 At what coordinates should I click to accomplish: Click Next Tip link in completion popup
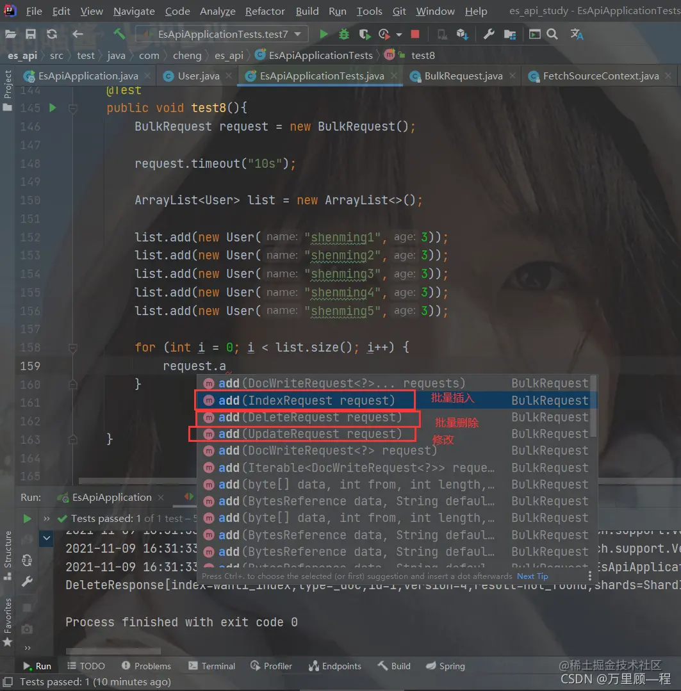tap(532, 576)
